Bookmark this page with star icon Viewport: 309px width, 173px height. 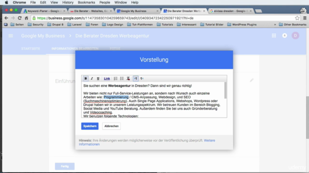(297, 18)
